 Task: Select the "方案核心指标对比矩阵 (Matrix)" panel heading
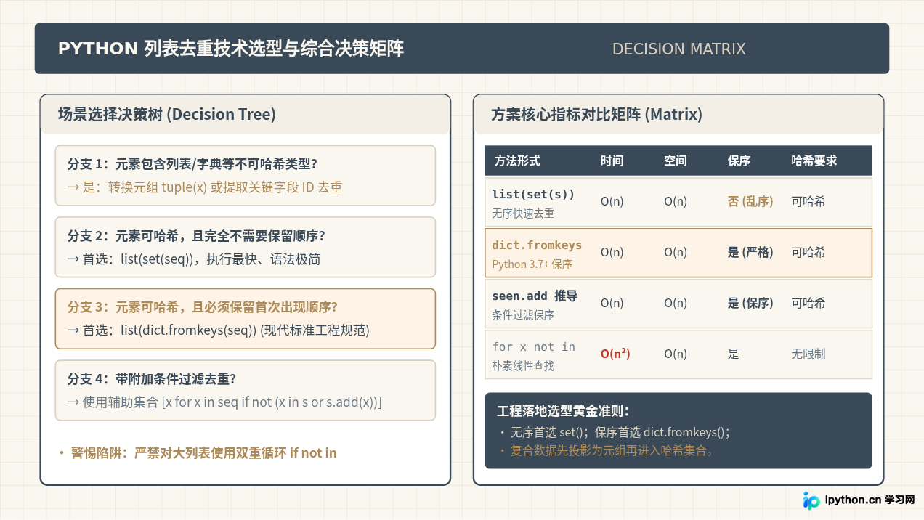click(596, 114)
